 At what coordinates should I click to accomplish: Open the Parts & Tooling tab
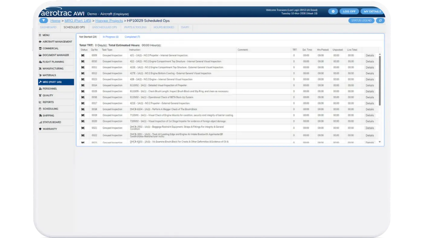135,27
